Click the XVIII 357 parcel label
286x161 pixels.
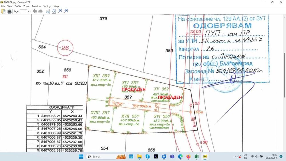[x=100, y=113]
